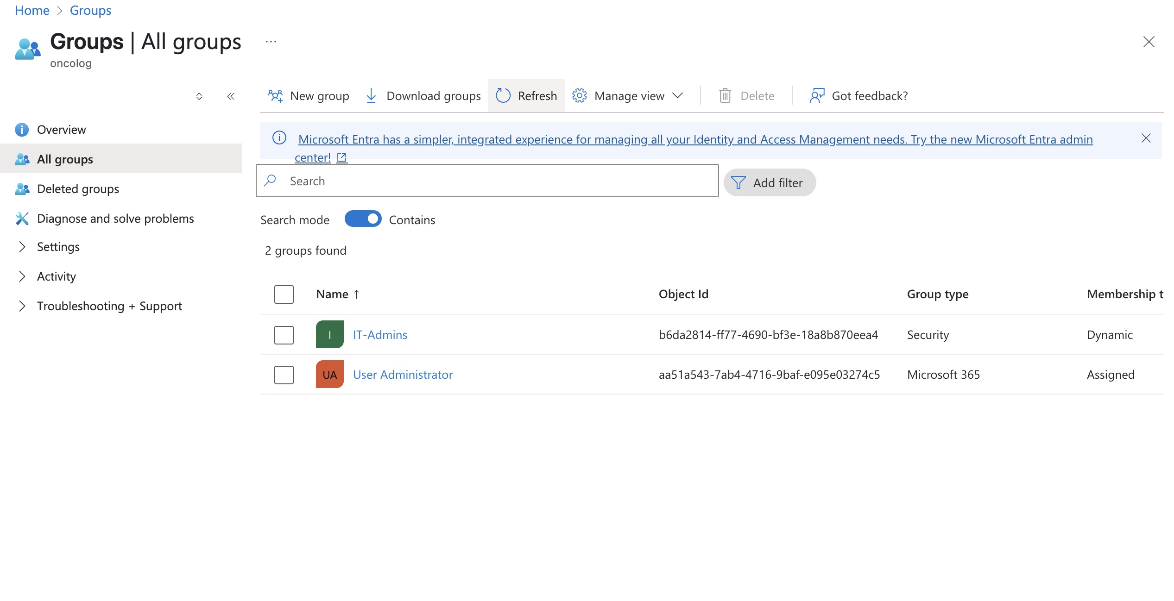Image resolution: width=1174 pixels, height=601 pixels.
Task: Click object ID aa51a543-7ab4-4716-9baf-e095e03274c5
Action: click(x=769, y=375)
